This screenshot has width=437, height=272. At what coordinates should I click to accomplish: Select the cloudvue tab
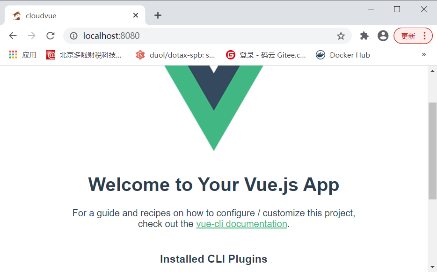click(x=75, y=15)
